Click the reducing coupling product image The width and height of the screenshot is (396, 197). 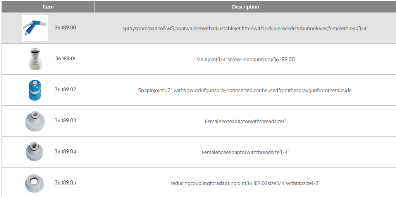click(x=34, y=183)
